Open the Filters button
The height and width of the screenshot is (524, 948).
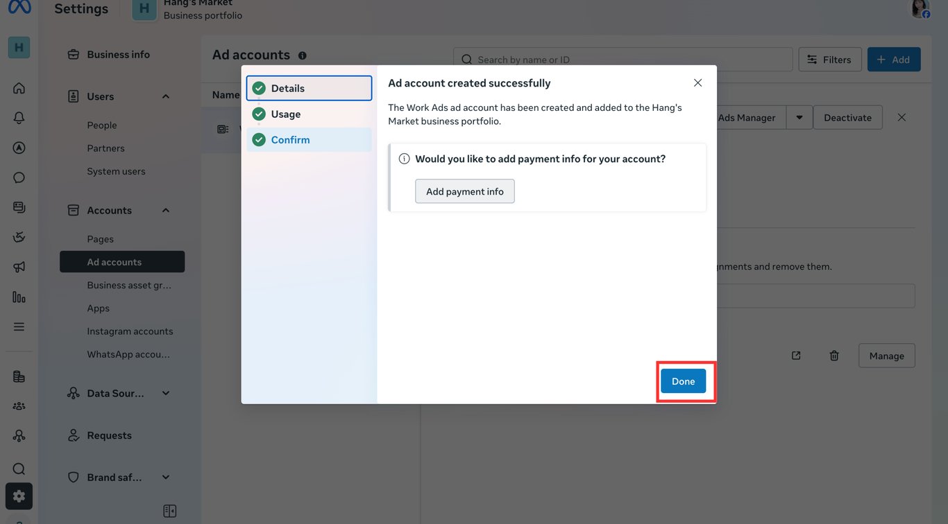coord(830,60)
